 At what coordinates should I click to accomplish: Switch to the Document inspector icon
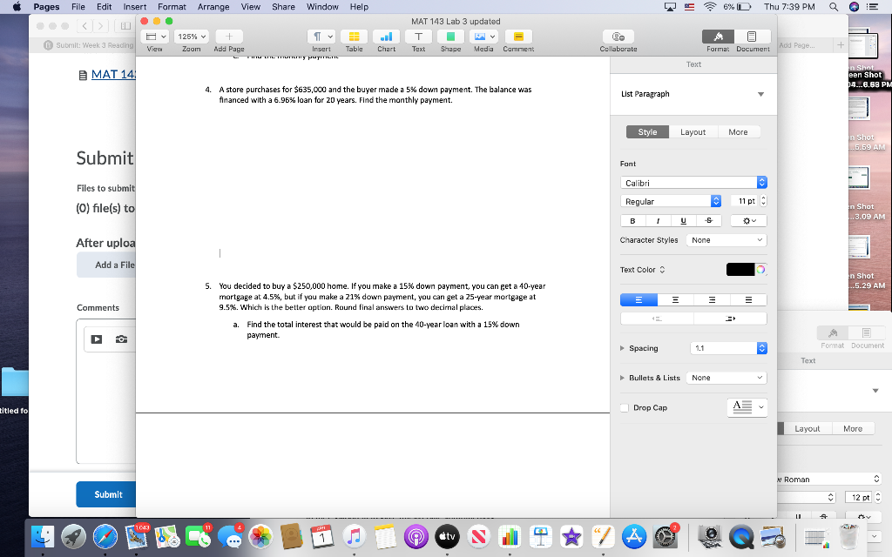(753, 37)
